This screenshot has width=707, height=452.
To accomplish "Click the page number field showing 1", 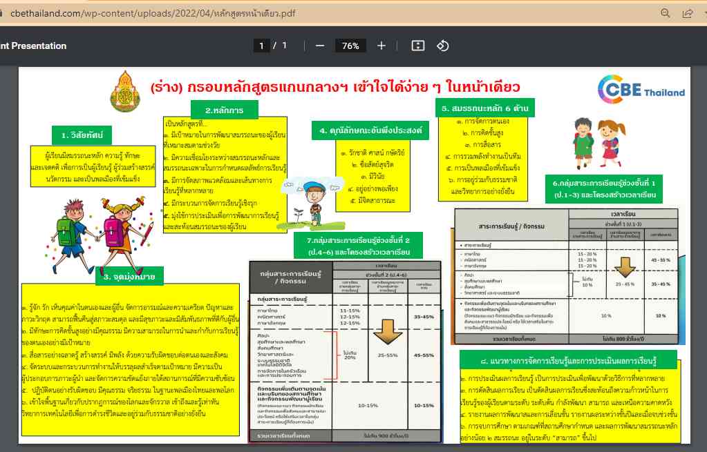I will [261, 46].
